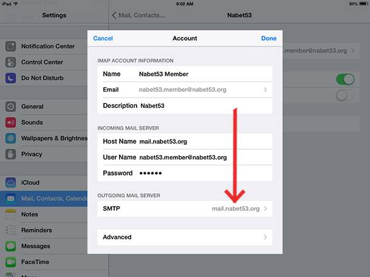370x277 pixels.
Task: Tap the battery icon in status bar
Action: pyautogui.click(x=364, y=4)
